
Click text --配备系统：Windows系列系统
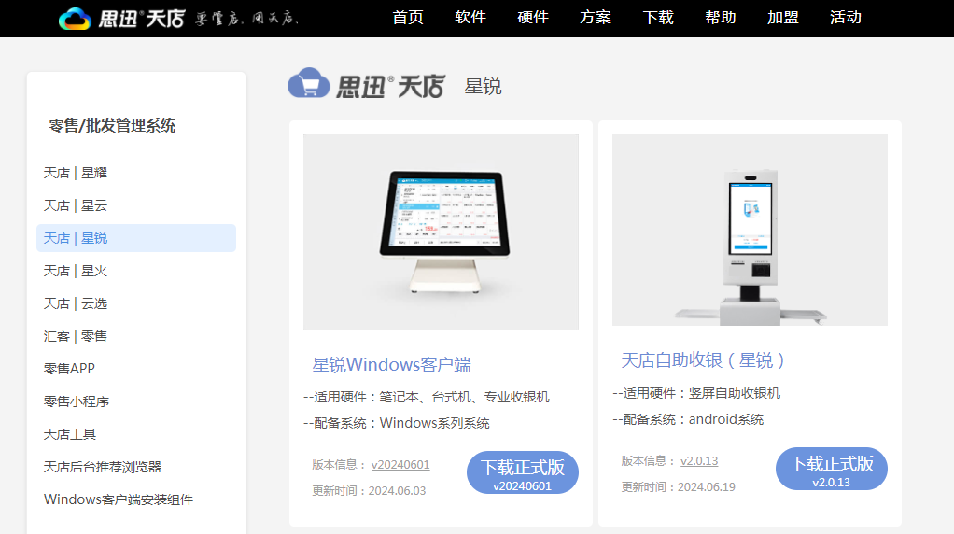tap(397, 423)
